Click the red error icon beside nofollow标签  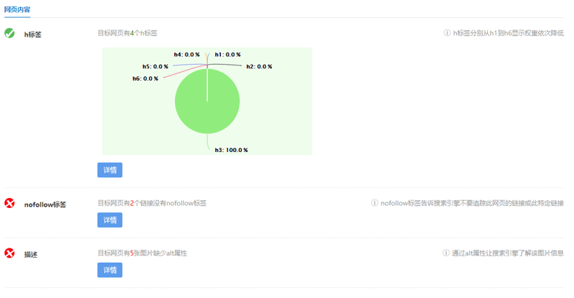9,203
